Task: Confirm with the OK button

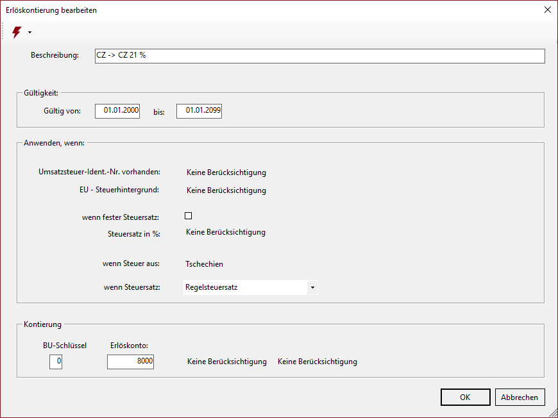Action: (x=465, y=397)
